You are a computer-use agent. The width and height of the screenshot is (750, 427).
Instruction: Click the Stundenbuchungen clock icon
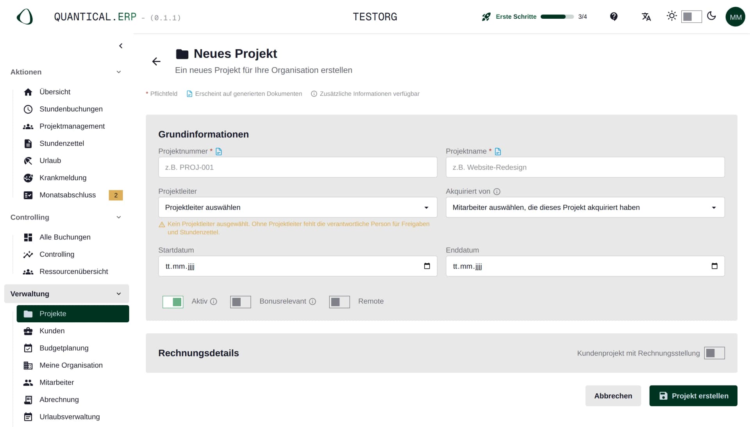click(x=28, y=109)
